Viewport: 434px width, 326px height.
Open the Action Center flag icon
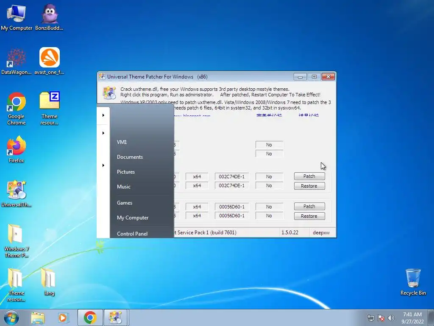381,318
